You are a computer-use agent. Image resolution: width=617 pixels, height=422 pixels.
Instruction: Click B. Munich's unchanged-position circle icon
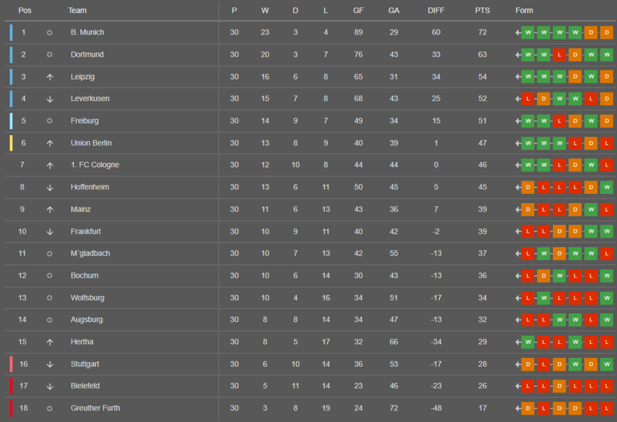click(x=49, y=33)
